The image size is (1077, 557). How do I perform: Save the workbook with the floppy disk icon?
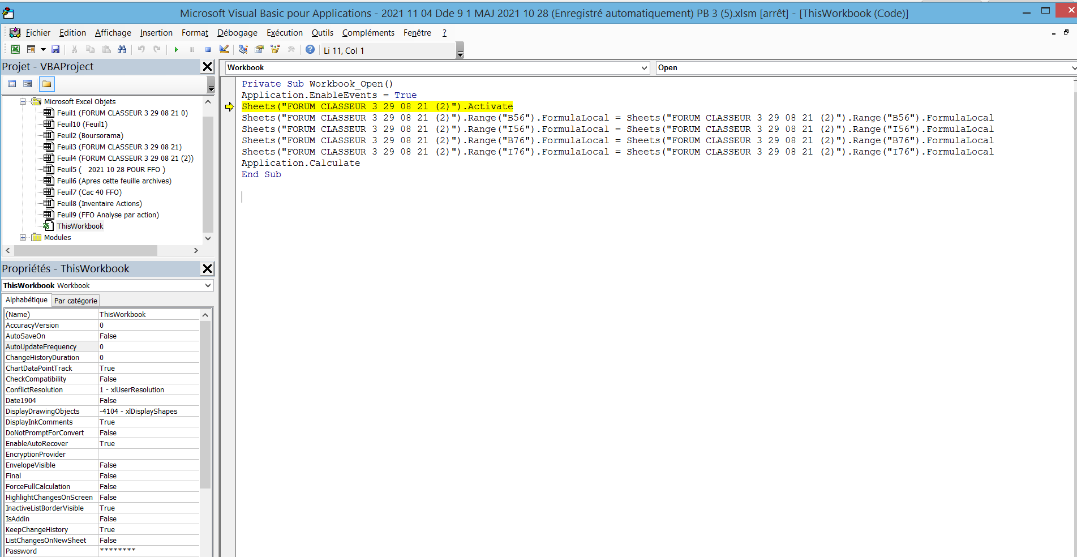55,50
